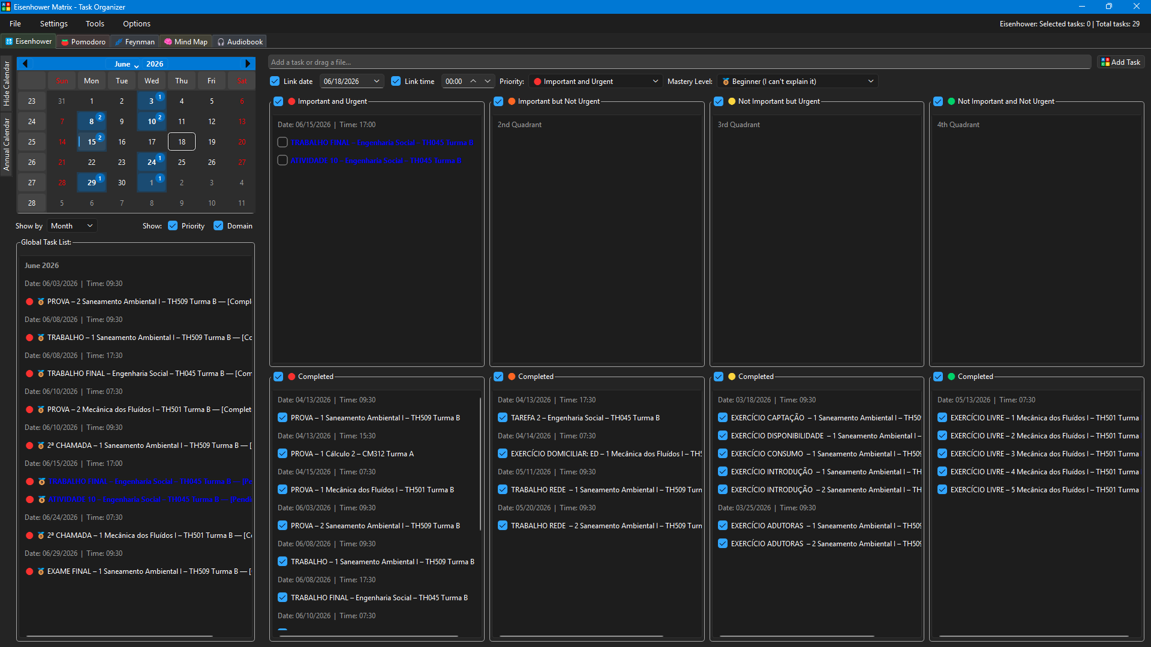
Task: Open the Feynman tab
Action: coord(135,41)
